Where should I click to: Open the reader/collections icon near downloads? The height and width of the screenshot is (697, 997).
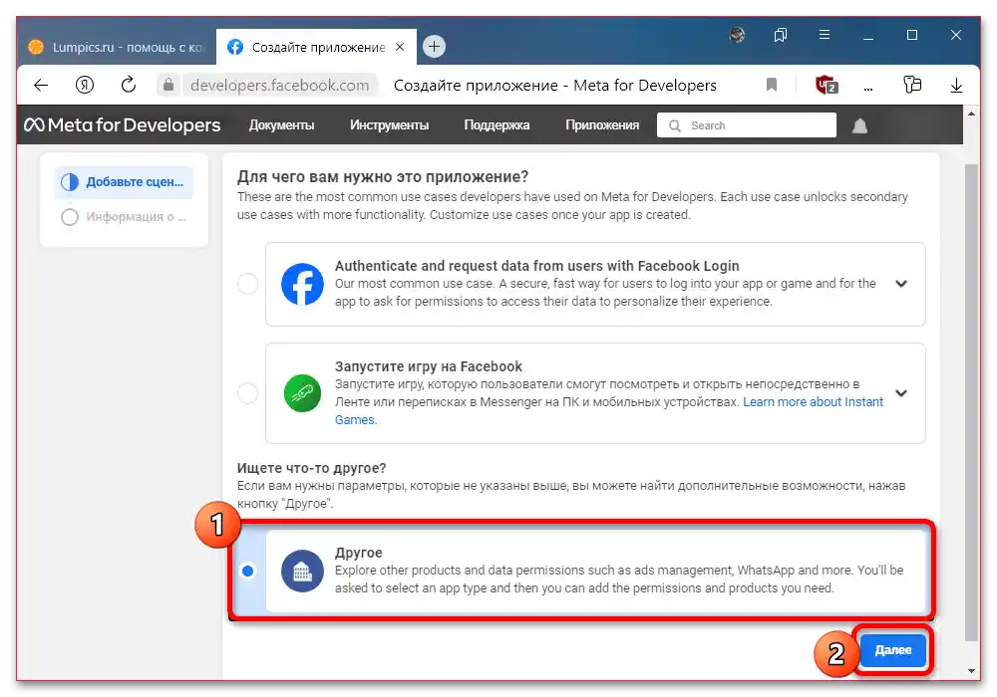click(912, 85)
